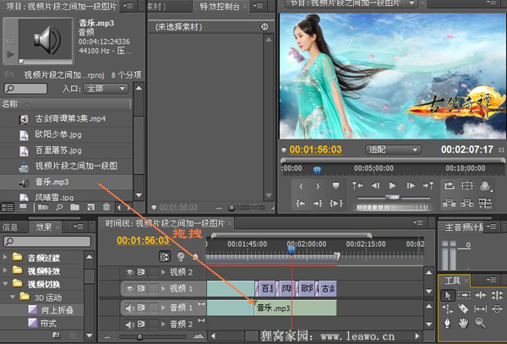This screenshot has width=507, height=344.
Task: Open Find in project panel toolbar
Action: 59,207
